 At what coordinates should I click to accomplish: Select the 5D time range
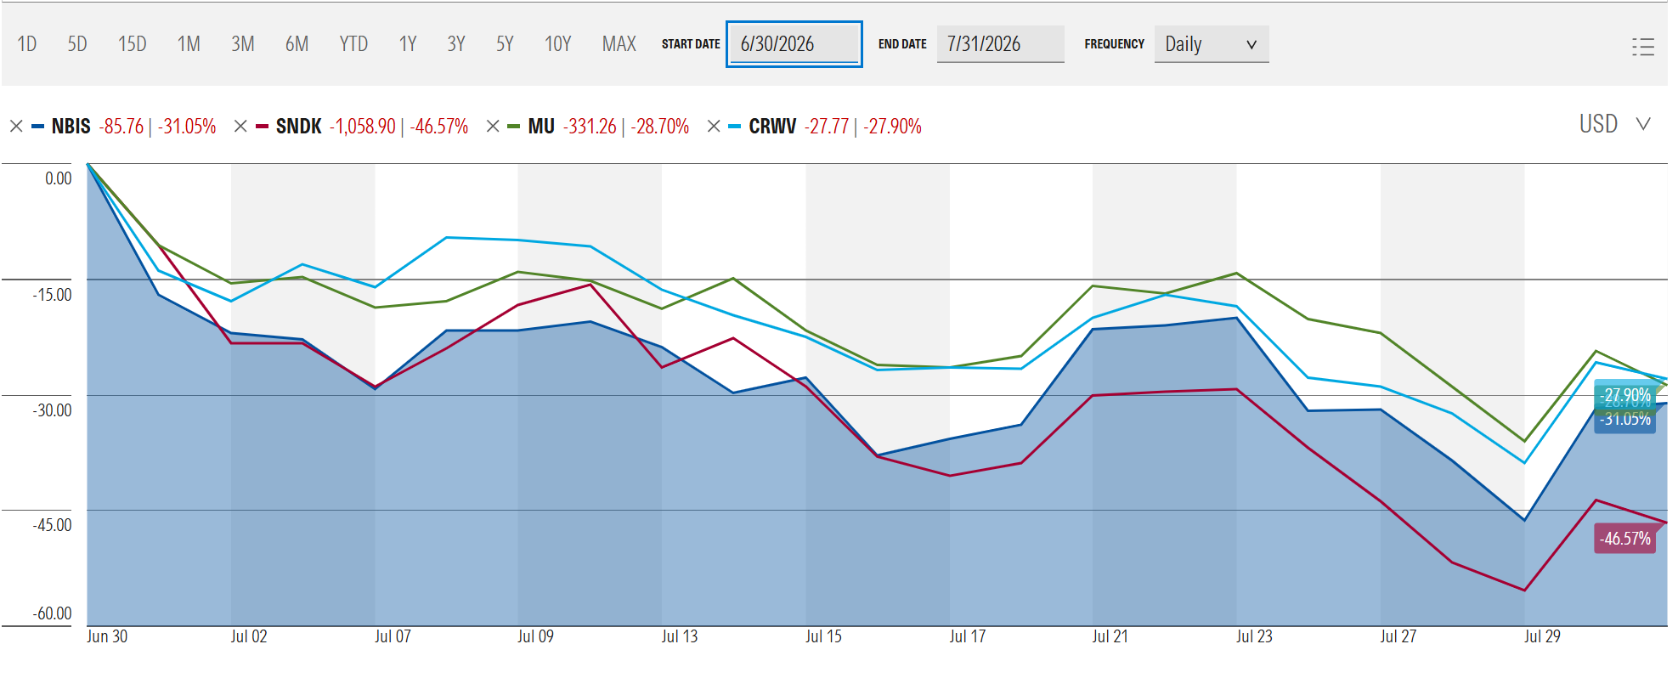(77, 44)
